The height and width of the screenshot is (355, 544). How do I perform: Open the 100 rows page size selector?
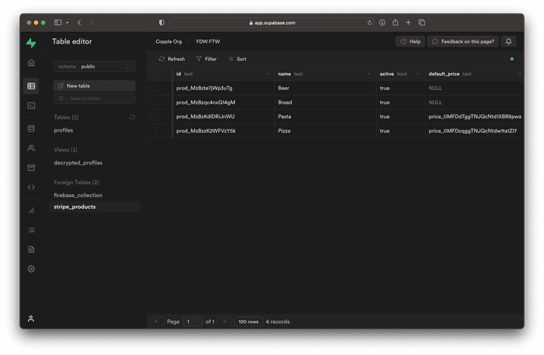[248, 322]
